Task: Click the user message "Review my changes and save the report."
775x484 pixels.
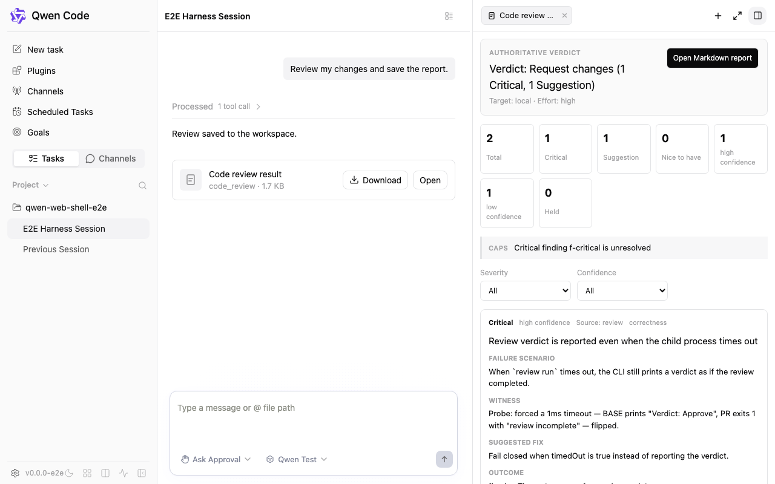Action: pos(369,69)
